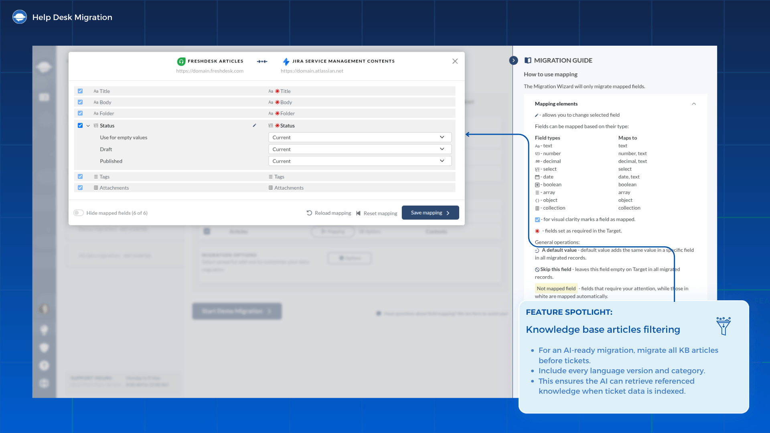This screenshot has width=770, height=433.
Task: Click the Migration Guide book icon
Action: pos(528,60)
